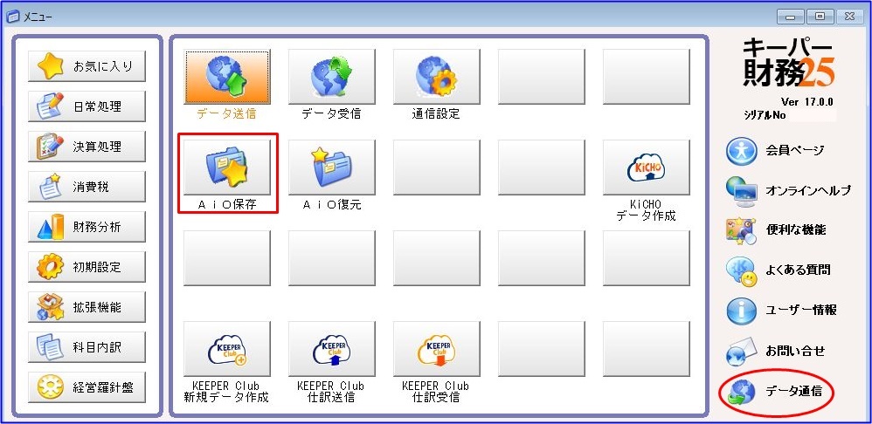Launch KEEPER Club 仕訳受信
This screenshot has height=424, width=872.
click(x=437, y=348)
